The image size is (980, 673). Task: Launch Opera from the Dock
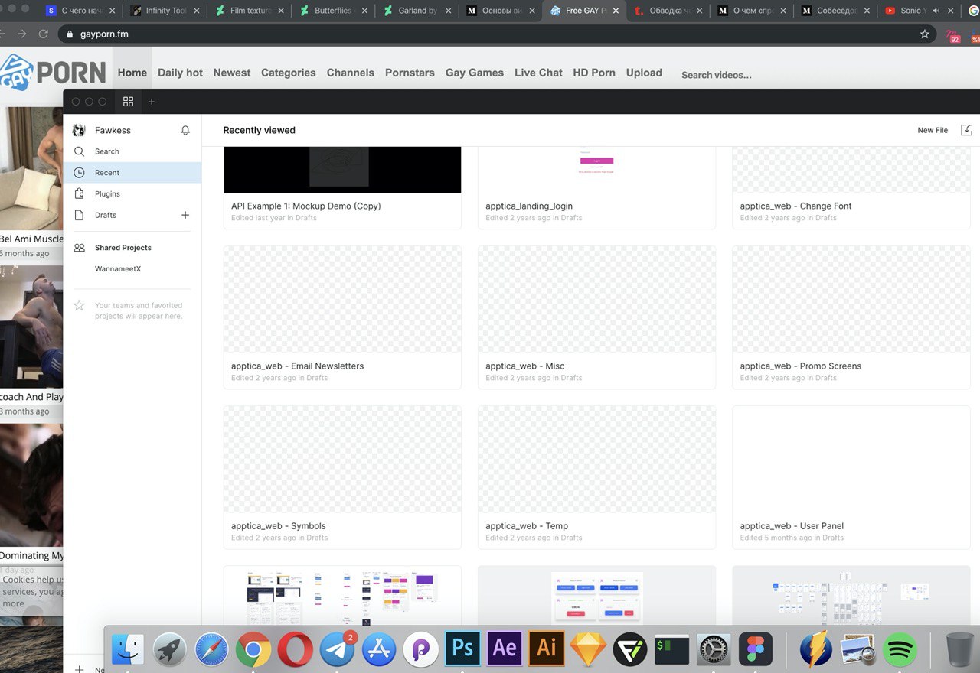tap(295, 649)
